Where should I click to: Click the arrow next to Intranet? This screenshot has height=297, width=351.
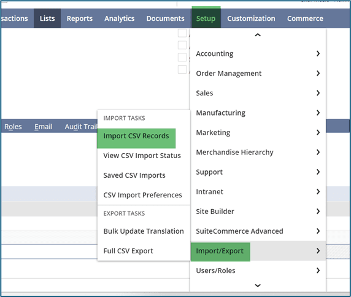coord(318,192)
